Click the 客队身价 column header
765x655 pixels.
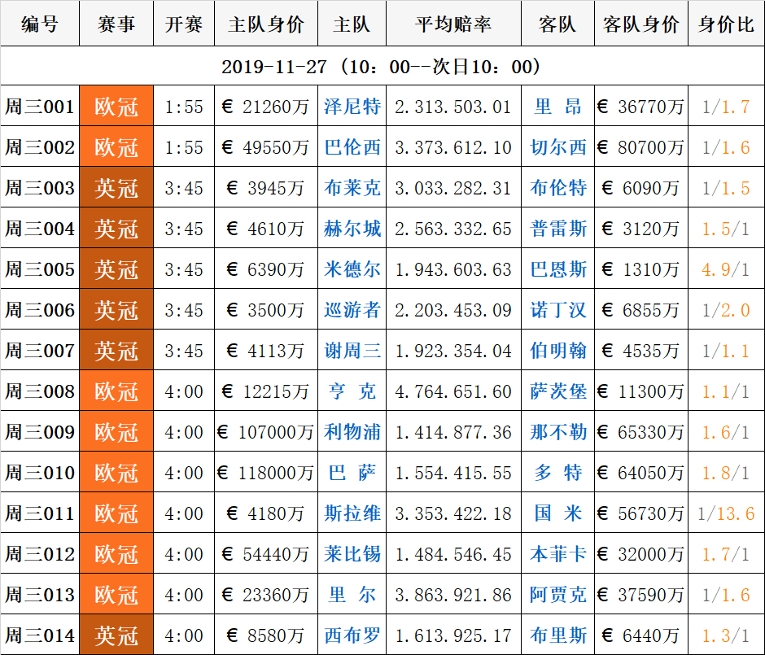tap(641, 24)
